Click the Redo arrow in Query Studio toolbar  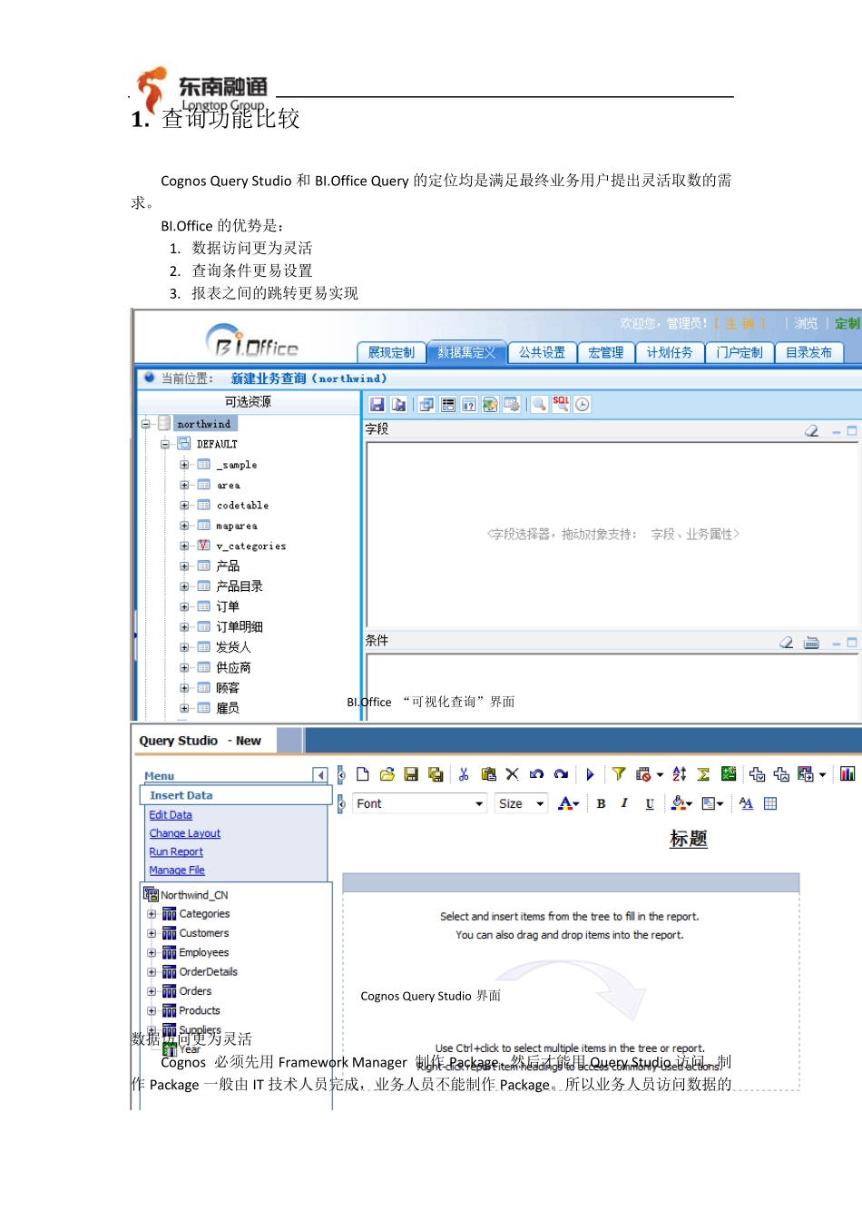click(561, 774)
